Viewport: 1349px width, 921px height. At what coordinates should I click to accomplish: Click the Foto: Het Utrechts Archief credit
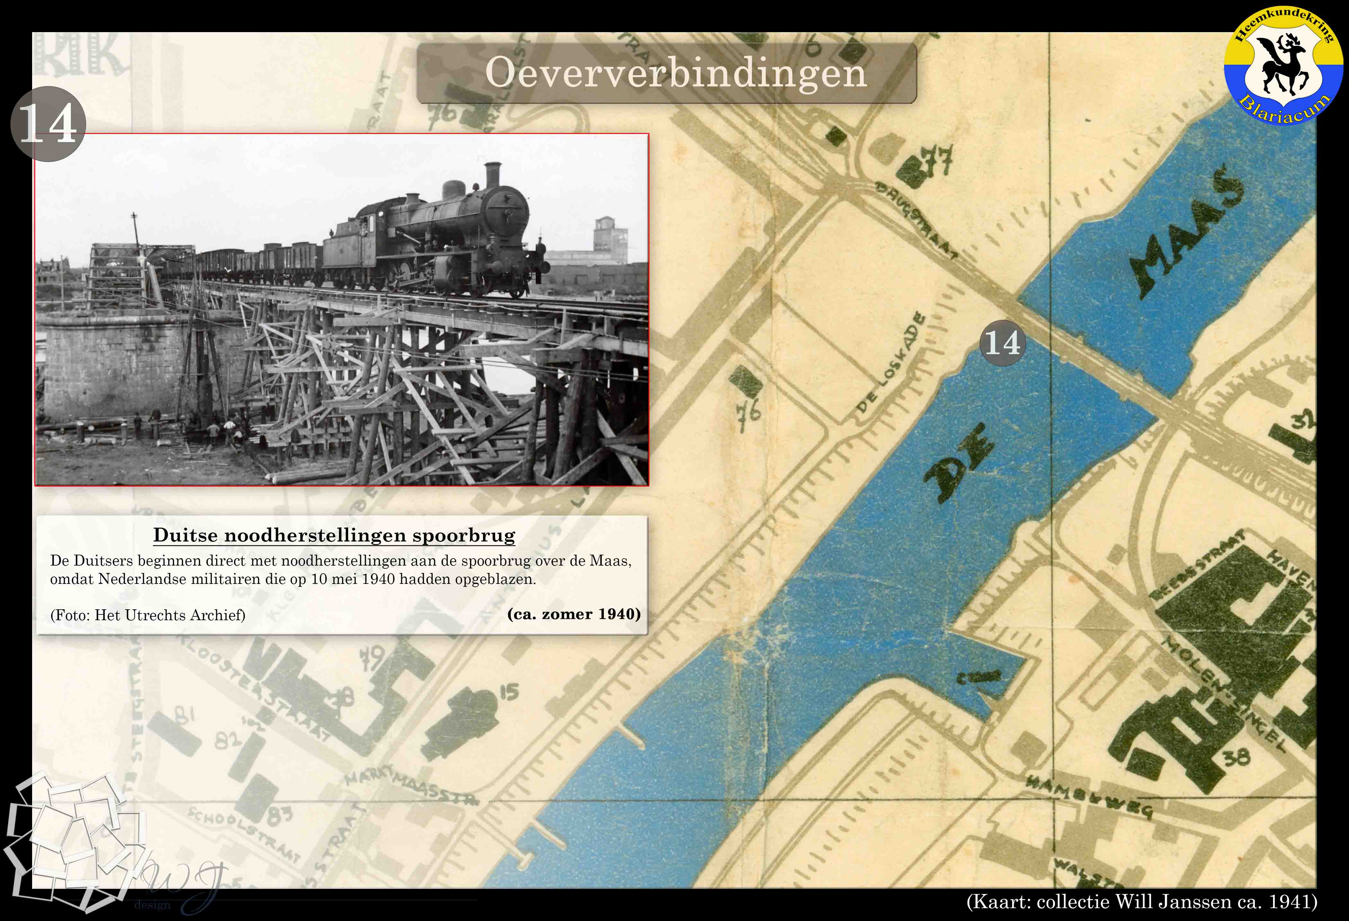click(147, 615)
